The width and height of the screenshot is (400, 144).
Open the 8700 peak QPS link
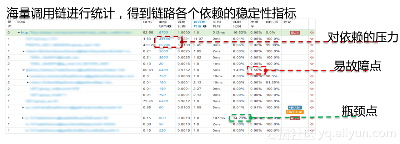pyautogui.click(x=164, y=32)
